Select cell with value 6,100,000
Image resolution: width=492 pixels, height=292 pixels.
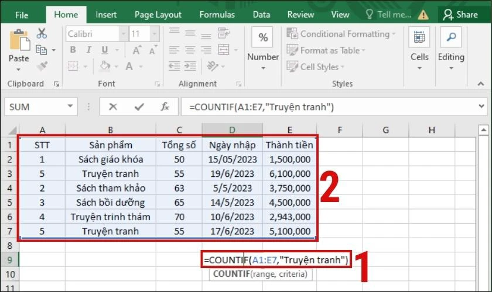(x=289, y=173)
